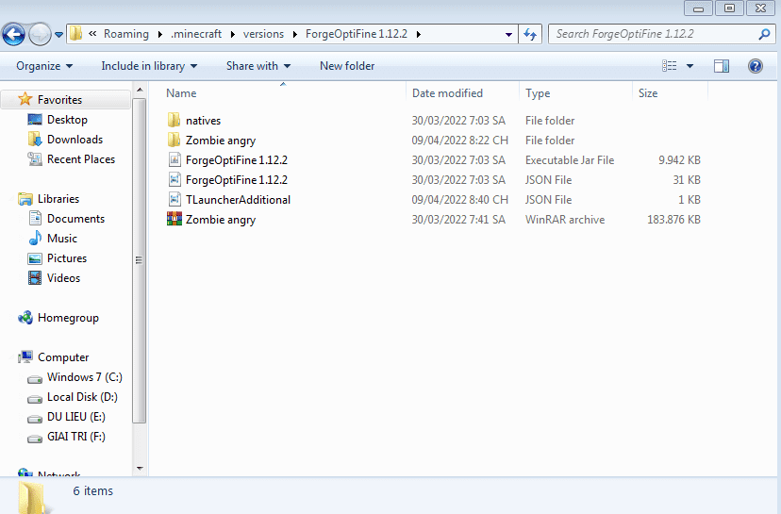Click the search magnifier icon
This screenshot has width=781, height=514.
764,34
